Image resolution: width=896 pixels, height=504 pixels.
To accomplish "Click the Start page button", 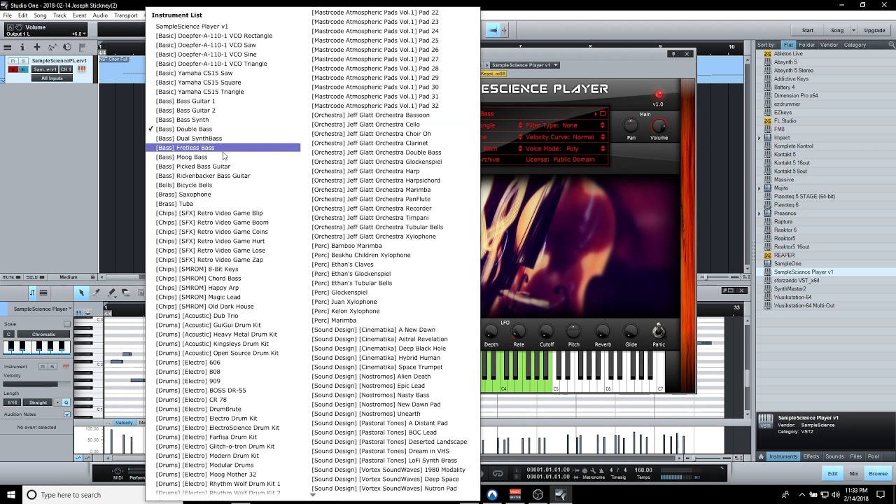I will [x=808, y=30].
